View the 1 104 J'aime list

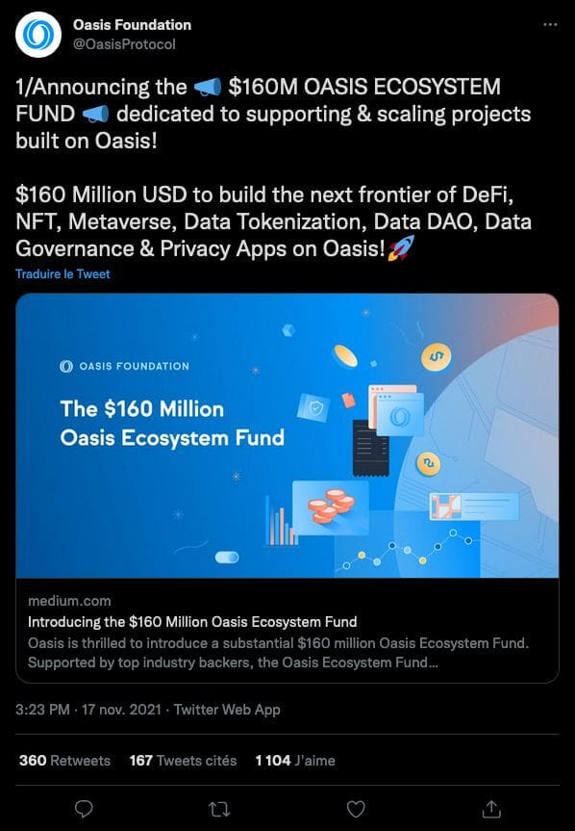[293, 760]
